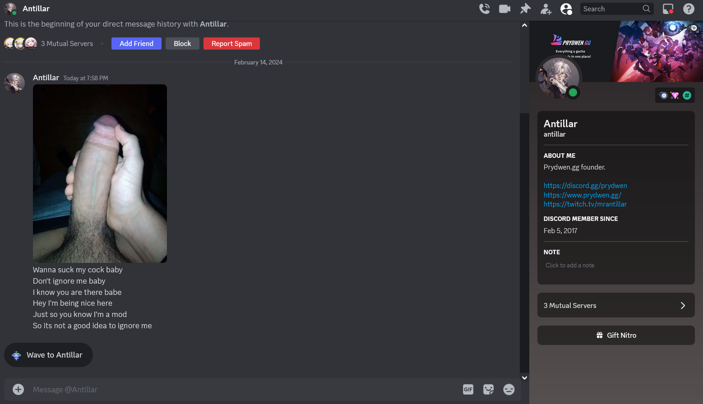Toggle the user profile panel visibility
The width and height of the screenshot is (703, 404).
tap(566, 9)
